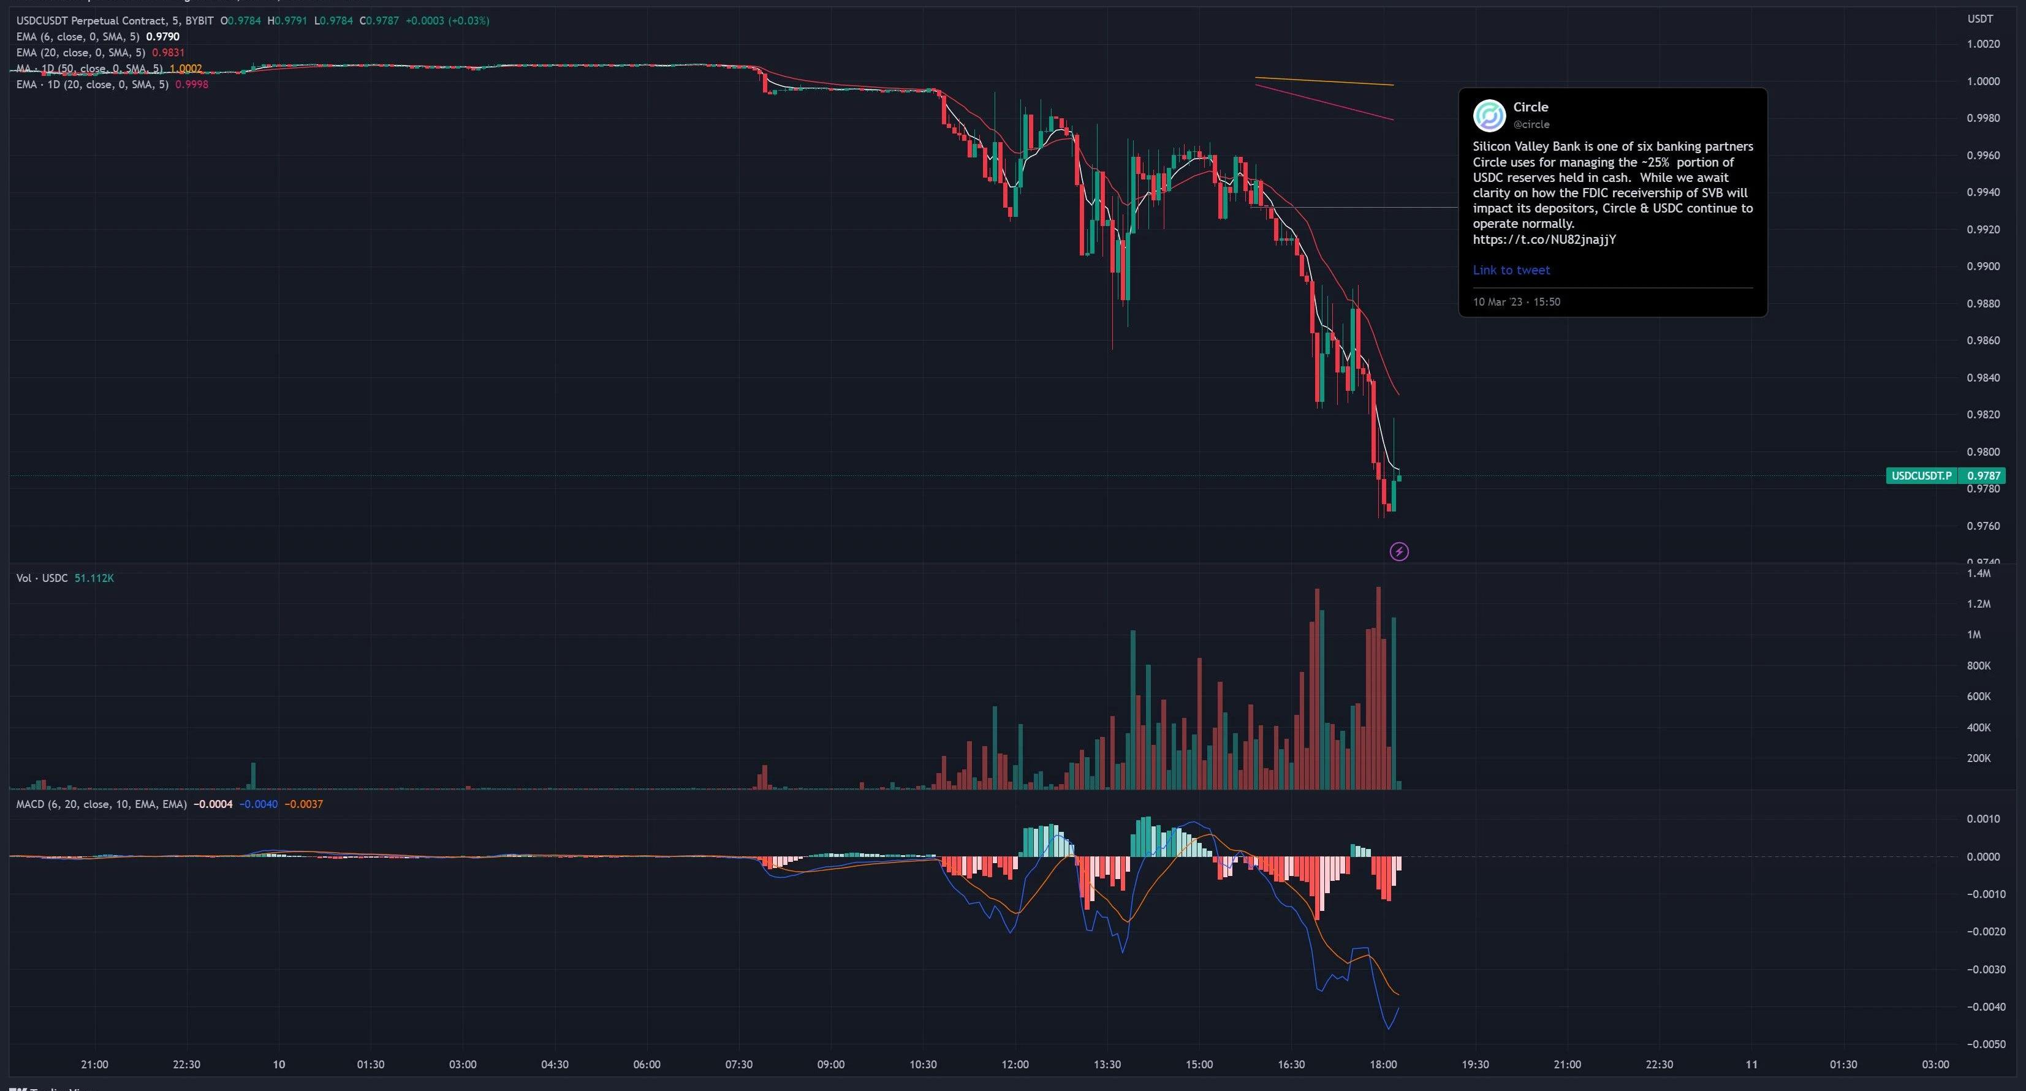Image resolution: width=2026 pixels, height=1091 pixels.
Task: Click the 1.2M volume axis label
Action: pos(1979,603)
